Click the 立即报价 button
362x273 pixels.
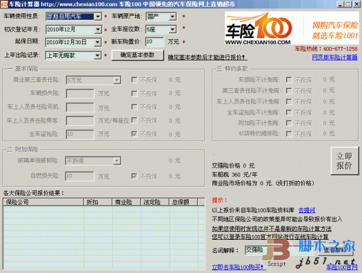click(345, 161)
